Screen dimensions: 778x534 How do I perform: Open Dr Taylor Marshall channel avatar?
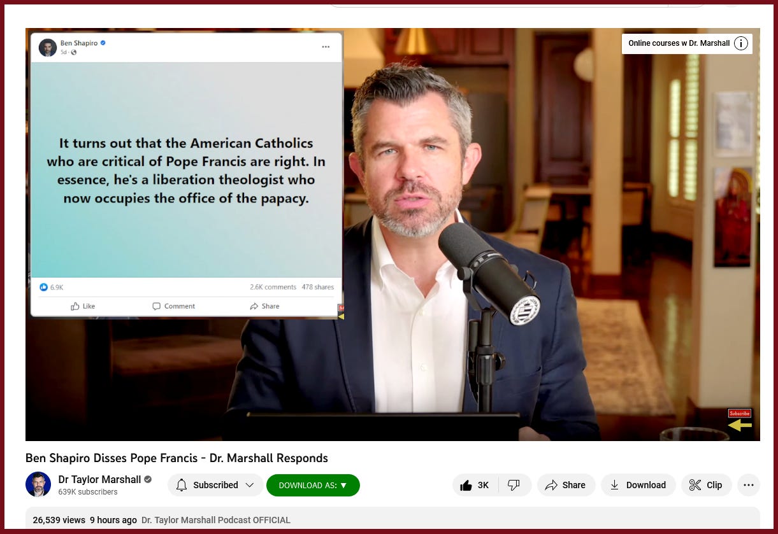(x=38, y=484)
